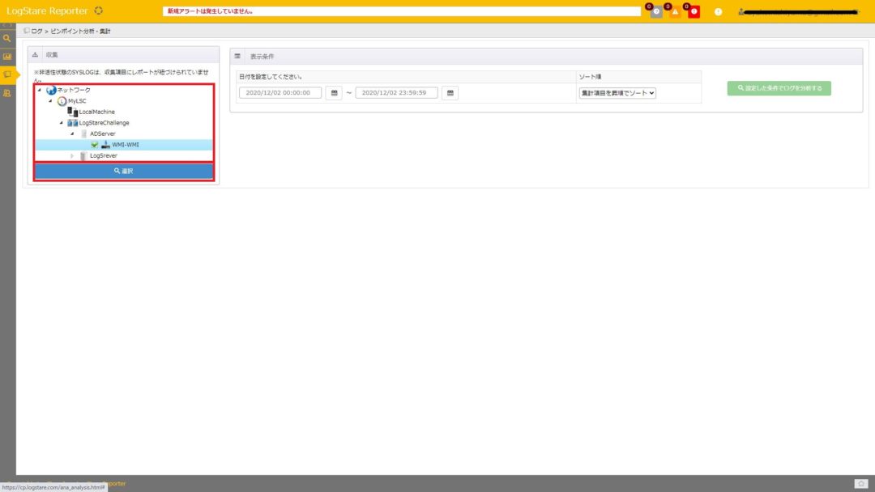
Task: Open calendar picker for end date
Action: click(x=450, y=93)
